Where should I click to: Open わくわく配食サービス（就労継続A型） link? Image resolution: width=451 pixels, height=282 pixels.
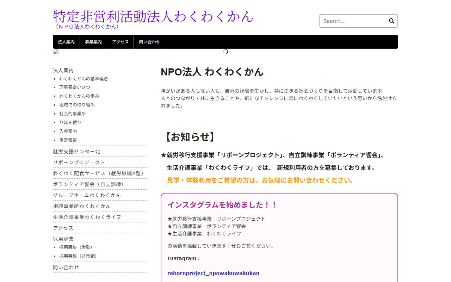click(x=99, y=173)
